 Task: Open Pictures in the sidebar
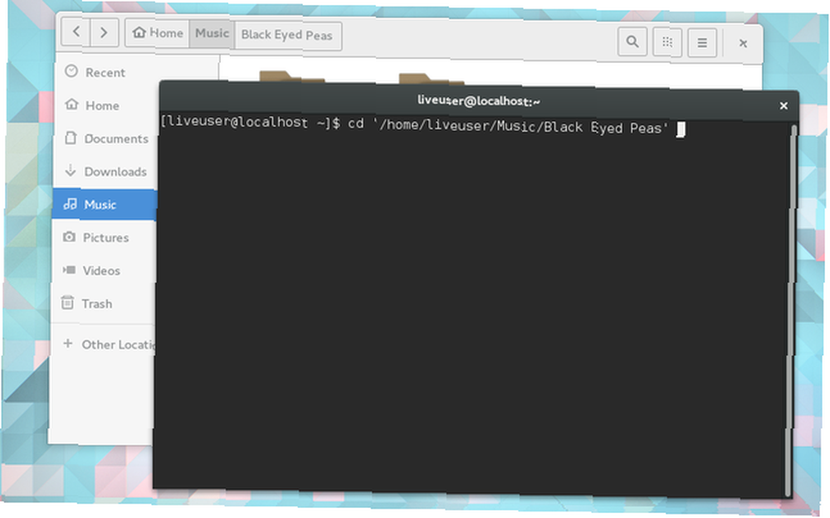tap(104, 238)
